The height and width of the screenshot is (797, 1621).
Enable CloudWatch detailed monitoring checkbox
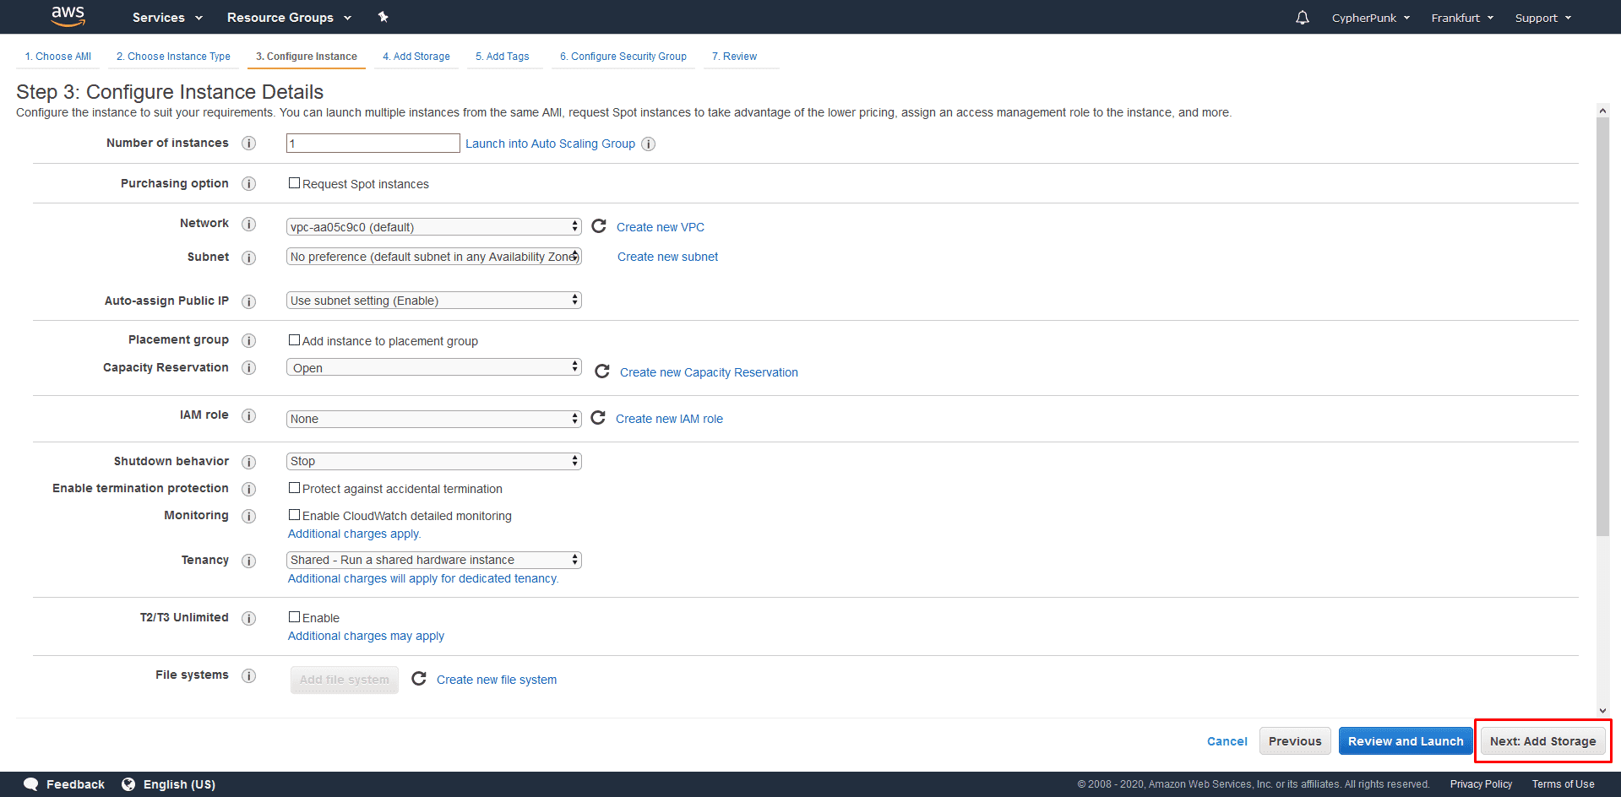(294, 515)
